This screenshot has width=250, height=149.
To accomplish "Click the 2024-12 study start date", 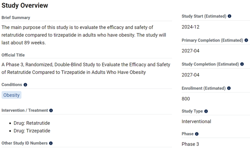I will tap(190, 27).
